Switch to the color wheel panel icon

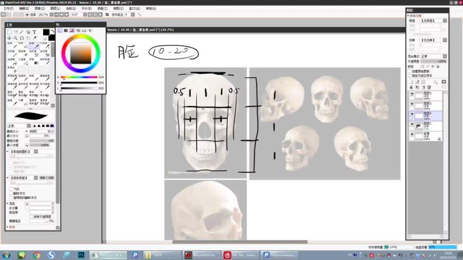click(x=60, y=30)
